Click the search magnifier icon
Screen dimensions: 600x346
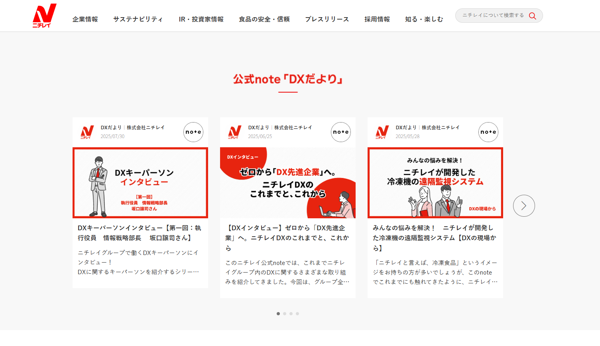(532, 16)
